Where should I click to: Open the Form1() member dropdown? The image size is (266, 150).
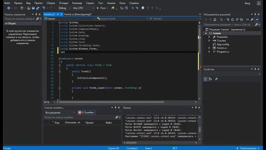tap(175, 18)
